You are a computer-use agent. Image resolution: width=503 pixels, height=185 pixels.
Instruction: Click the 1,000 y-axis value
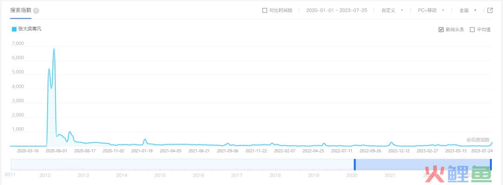pos(18,129)
